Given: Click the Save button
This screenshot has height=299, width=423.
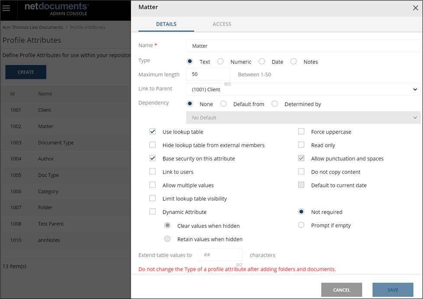Looking at the screenshot, I should [x=393, y=290].
